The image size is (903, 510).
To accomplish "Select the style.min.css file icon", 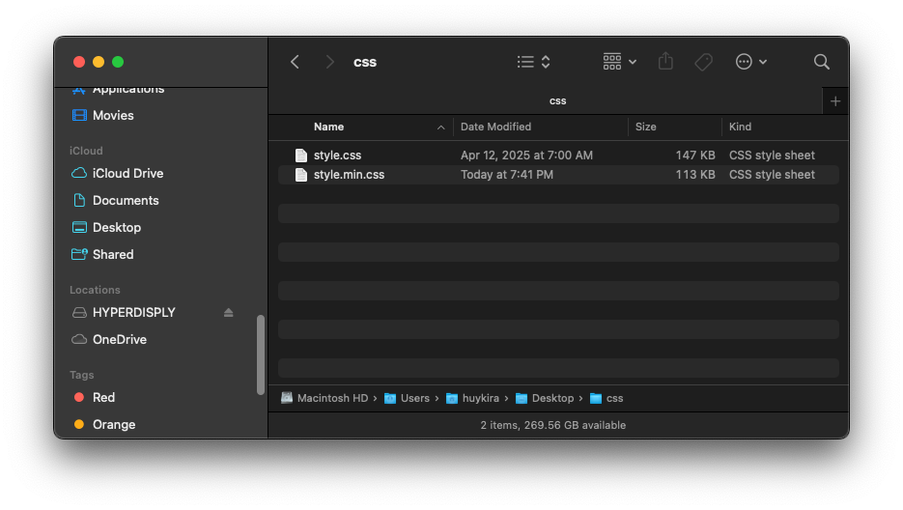I will [301, 175].
